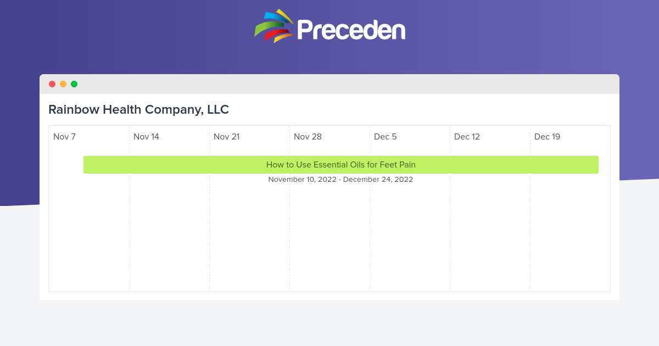Click the left start edge of green event bar

click(85, 165)
